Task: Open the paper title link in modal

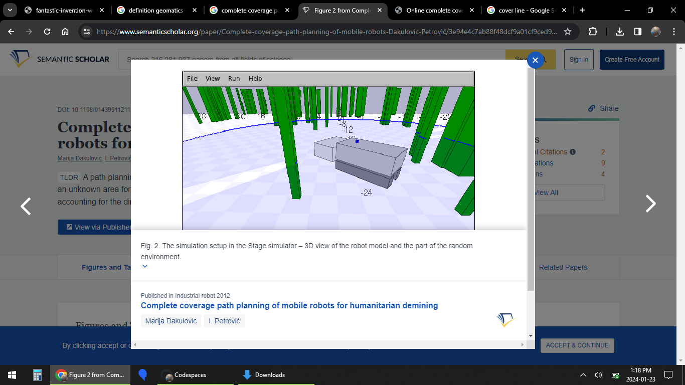Action: click(x=289, y=305)
